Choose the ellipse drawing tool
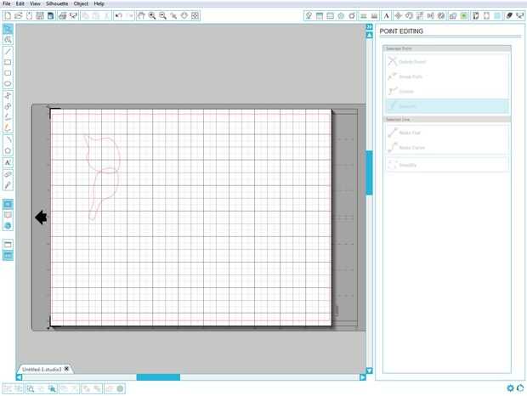The width and height of the screenshot is (527, 396). point(8,83)
